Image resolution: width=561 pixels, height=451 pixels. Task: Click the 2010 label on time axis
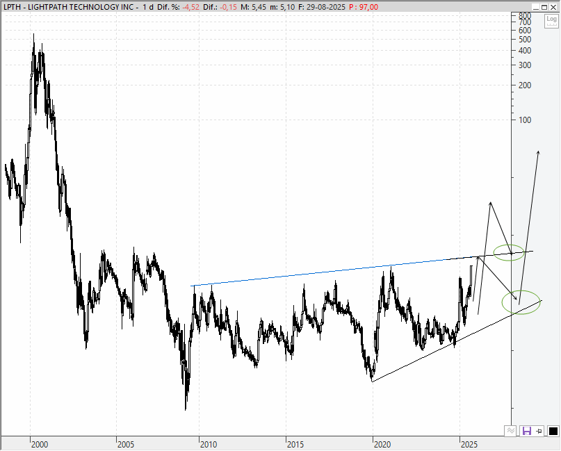[209, 445]
